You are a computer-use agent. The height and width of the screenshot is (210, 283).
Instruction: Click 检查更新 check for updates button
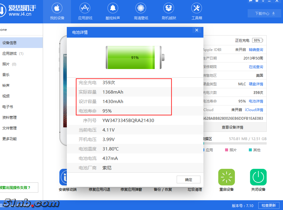coord(268,205)
